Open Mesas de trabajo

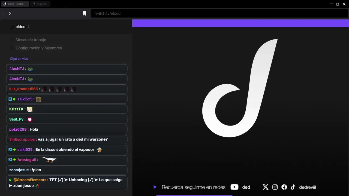click(x=31, y=40)
